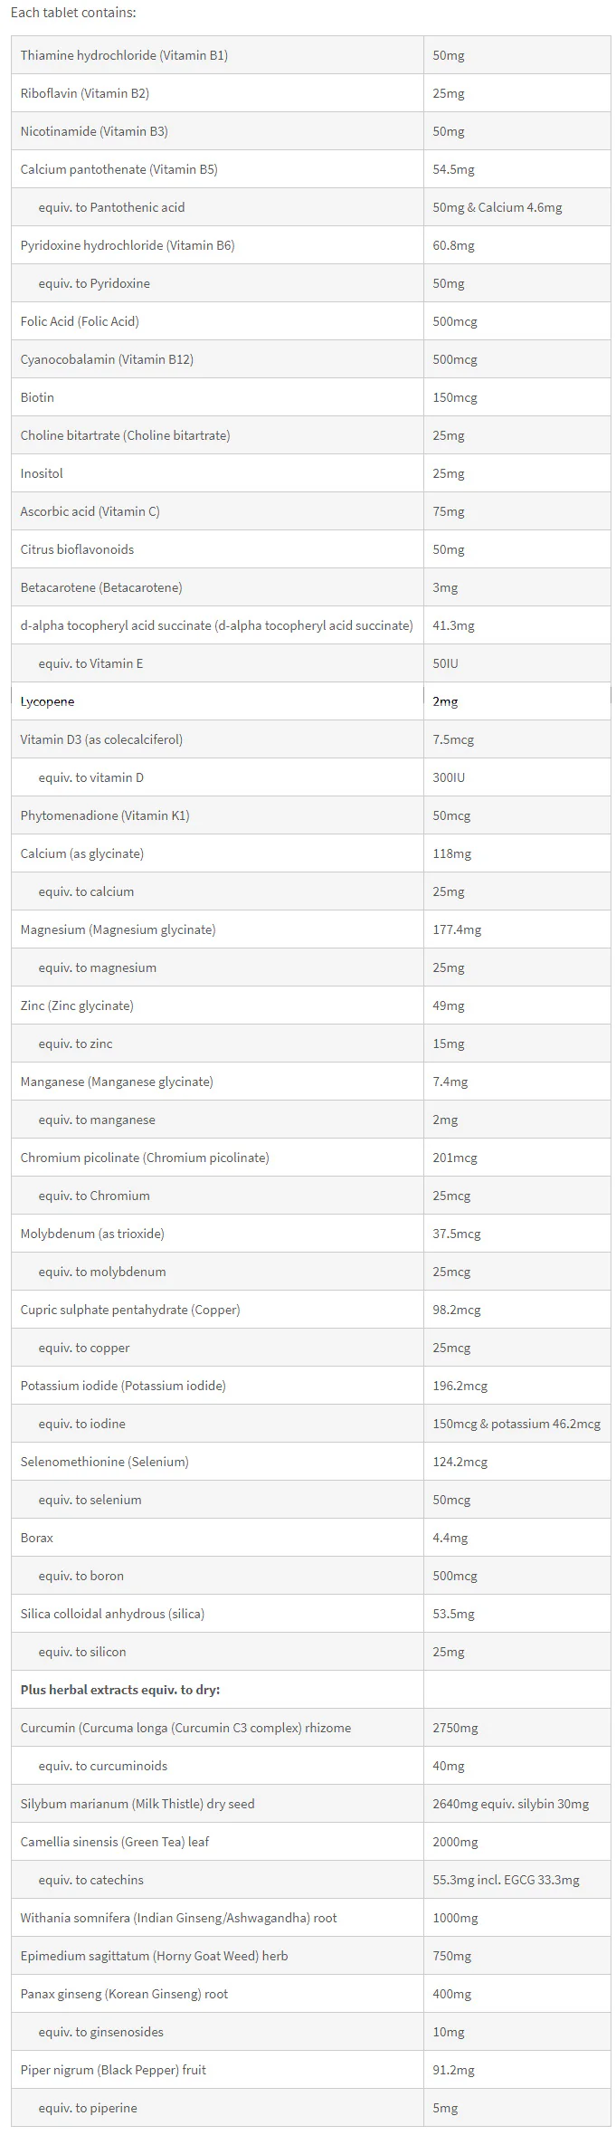This screenshot has height=2135, width=616.
Task: Click the 'equiv. to piperine' row
Action: coord(310,2108)
